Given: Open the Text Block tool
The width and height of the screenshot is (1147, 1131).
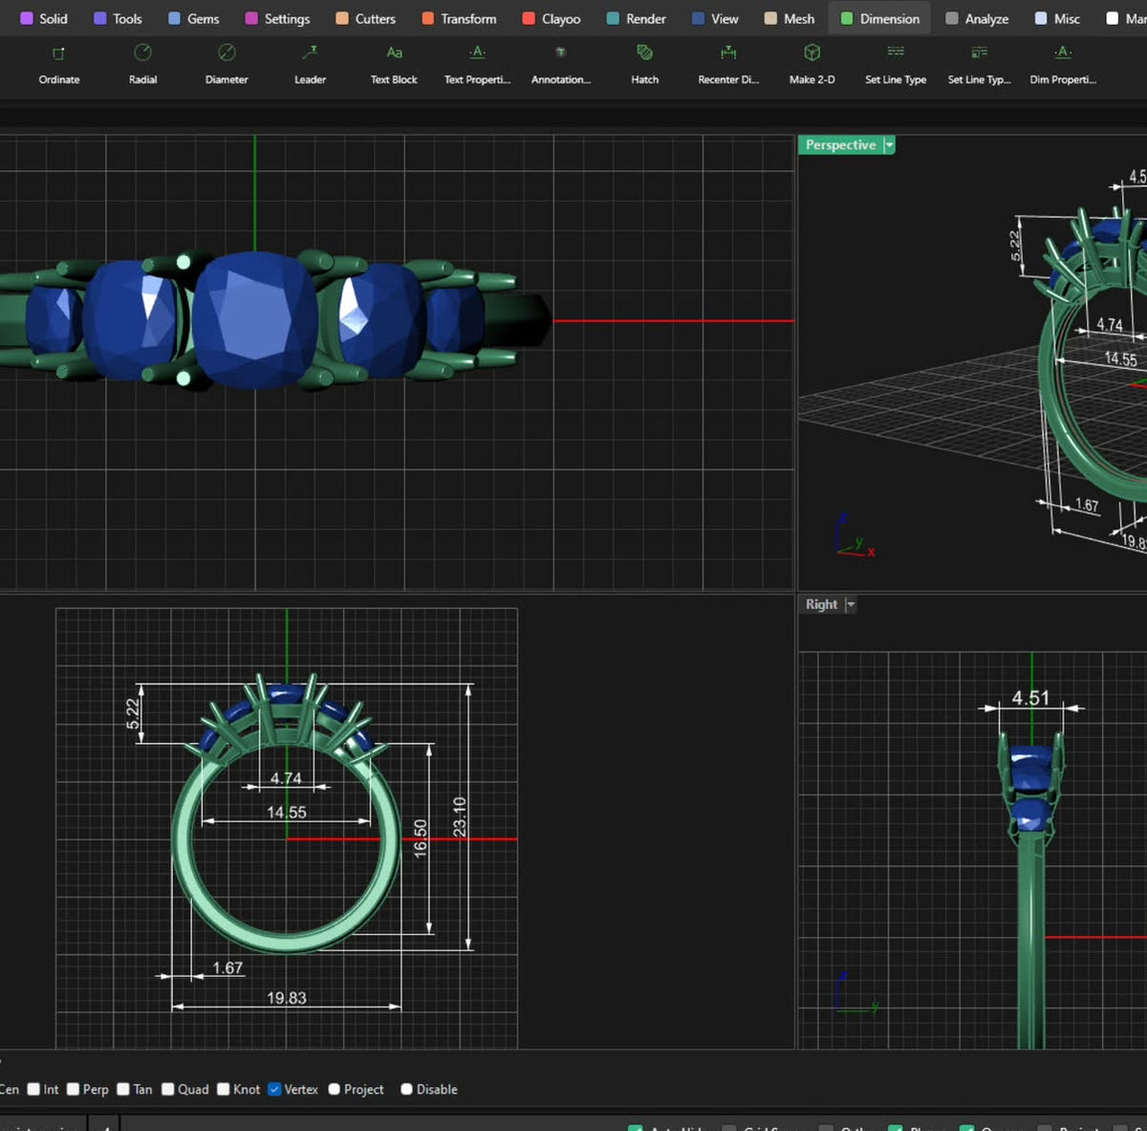Looking at the screenshot, I should pos(394,63).
